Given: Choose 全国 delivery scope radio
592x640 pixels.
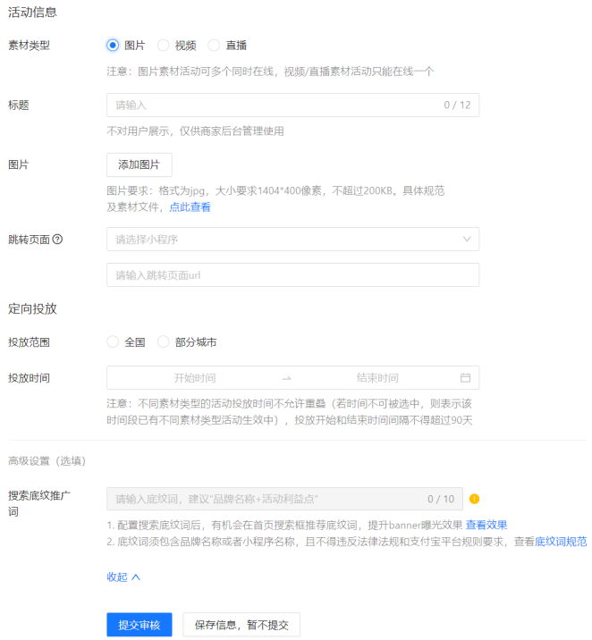Looking at the screenshot, I should 113,341.
